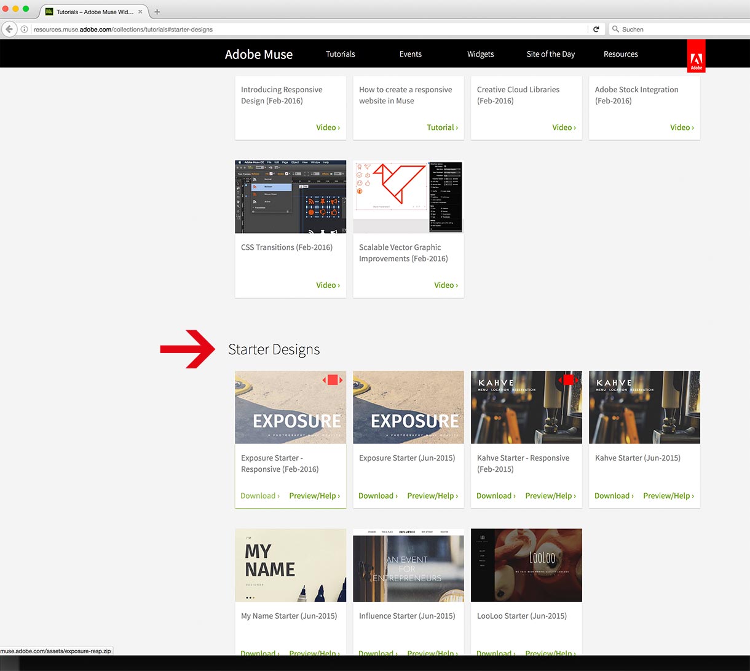
Task: Click the Influence Starter thumbnail
Action: [408, 565]
